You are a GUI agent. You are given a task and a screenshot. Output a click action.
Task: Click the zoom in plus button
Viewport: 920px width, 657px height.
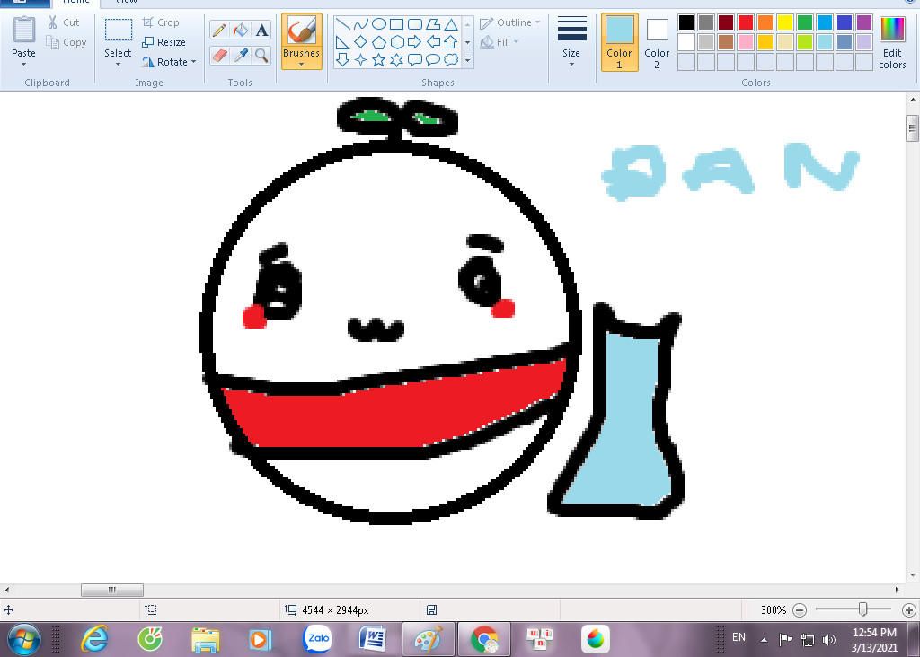[x=909, y=610]
